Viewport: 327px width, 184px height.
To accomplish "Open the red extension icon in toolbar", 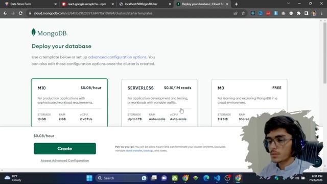I will (268, 13).
